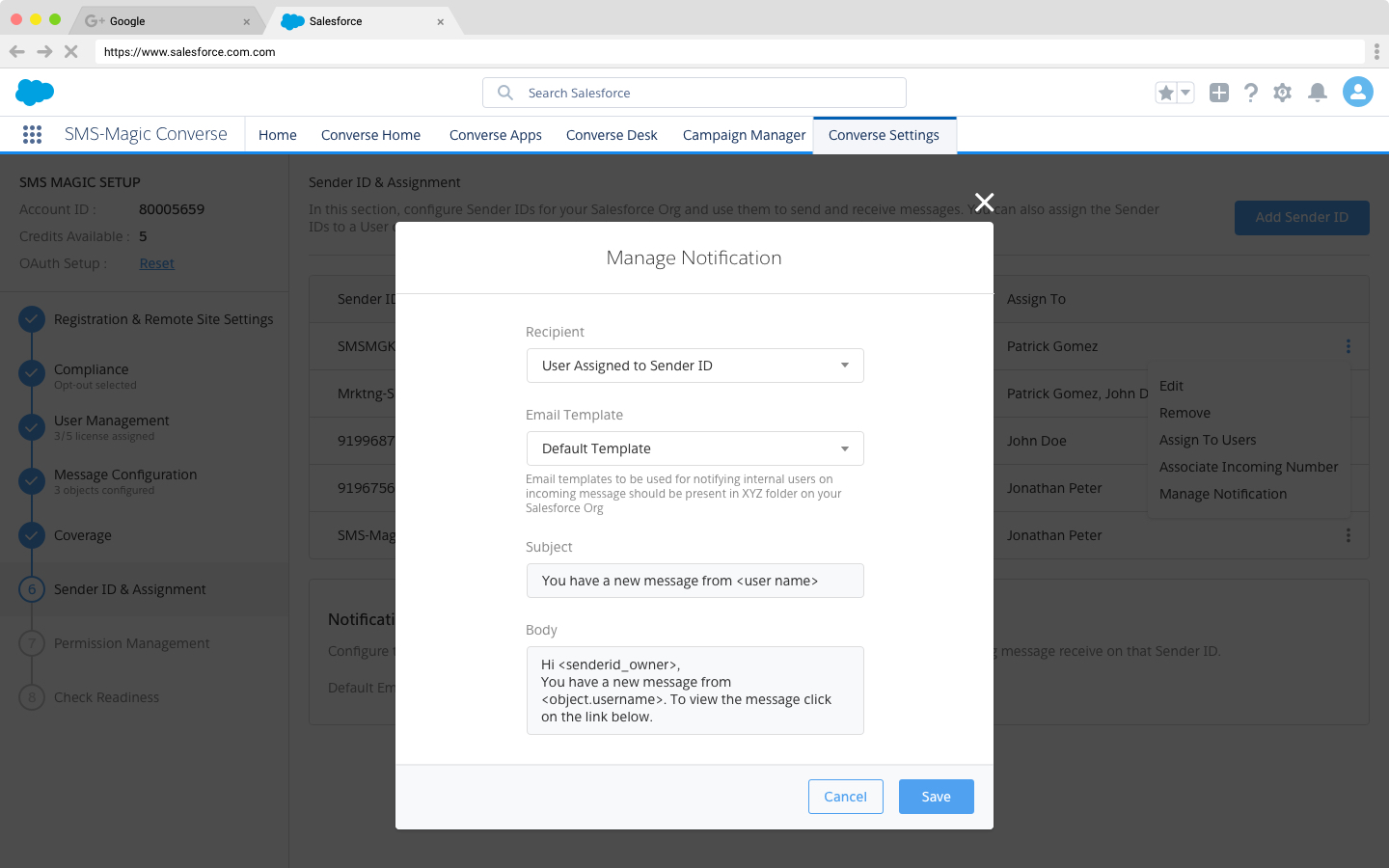This screenshot has height=868, width=1389.
Task: Open the Check Readiness step
Action: (x=106, y=697)
